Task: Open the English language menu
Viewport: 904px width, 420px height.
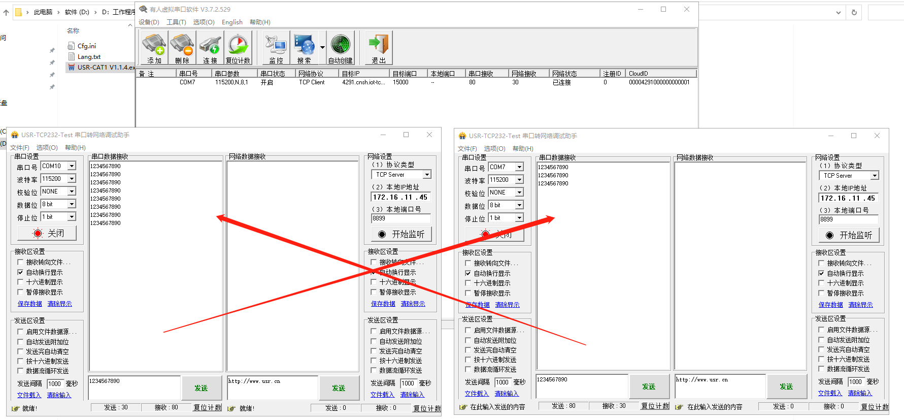Action: pos(232,22)
